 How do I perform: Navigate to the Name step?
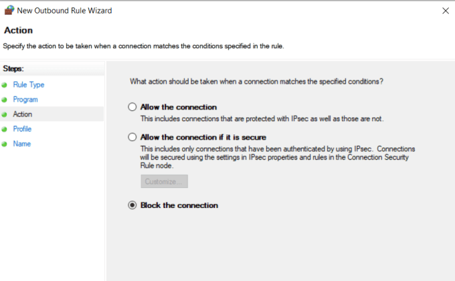[21, 144]
